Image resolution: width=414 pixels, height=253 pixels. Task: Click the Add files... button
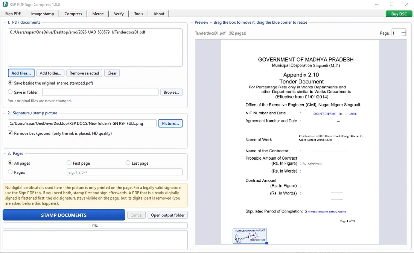[21, 73]
